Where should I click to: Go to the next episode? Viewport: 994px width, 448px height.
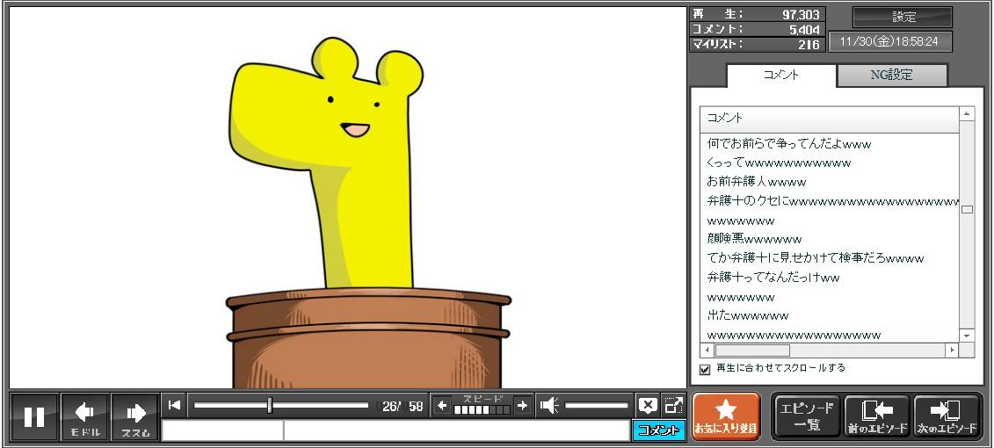click(947, 415)
